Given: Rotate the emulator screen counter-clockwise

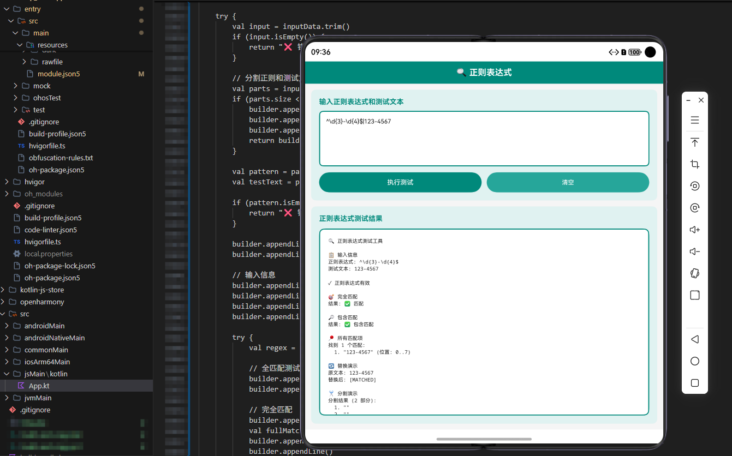Looking at the screenshot, I should click(x=695, y=186).
